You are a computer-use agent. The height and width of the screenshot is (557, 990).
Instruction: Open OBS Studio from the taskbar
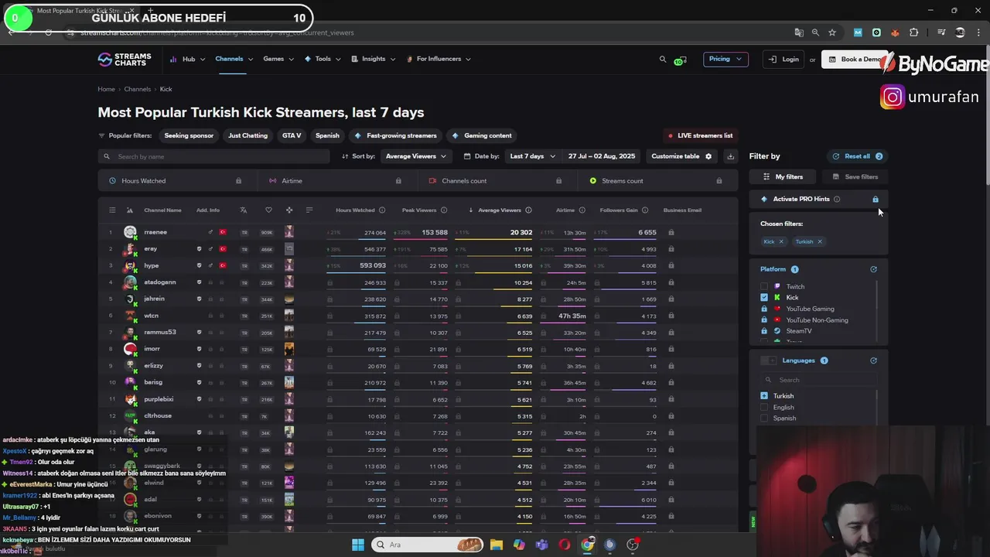tap(633, 545)
